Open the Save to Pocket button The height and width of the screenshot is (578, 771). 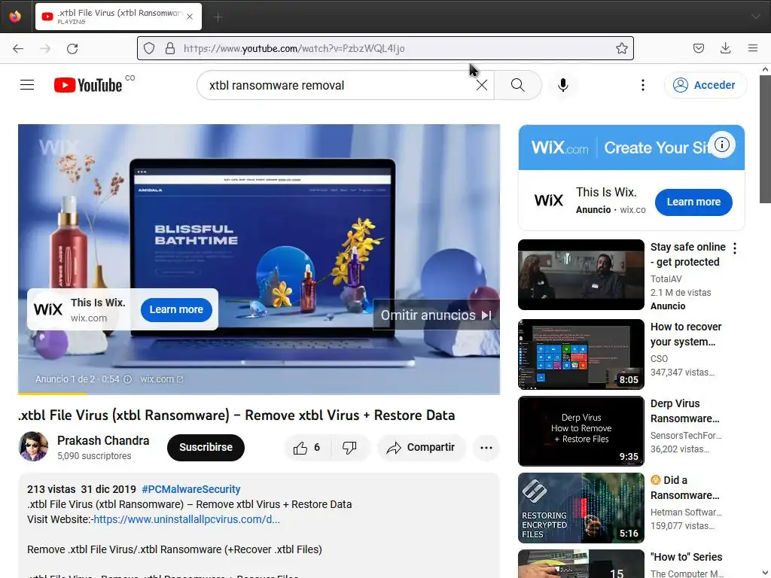coord(698,48)
